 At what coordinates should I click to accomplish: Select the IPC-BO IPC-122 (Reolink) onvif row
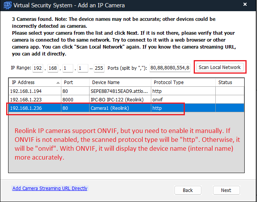click(x=116, y=100)
